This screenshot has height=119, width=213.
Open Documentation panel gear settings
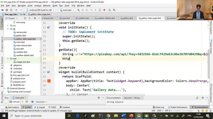coord(203,98)
